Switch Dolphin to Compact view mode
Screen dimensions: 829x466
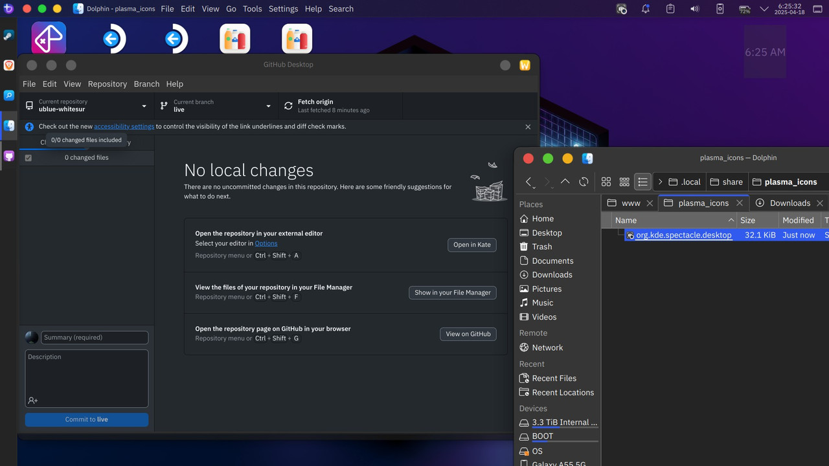click(624, 182)
